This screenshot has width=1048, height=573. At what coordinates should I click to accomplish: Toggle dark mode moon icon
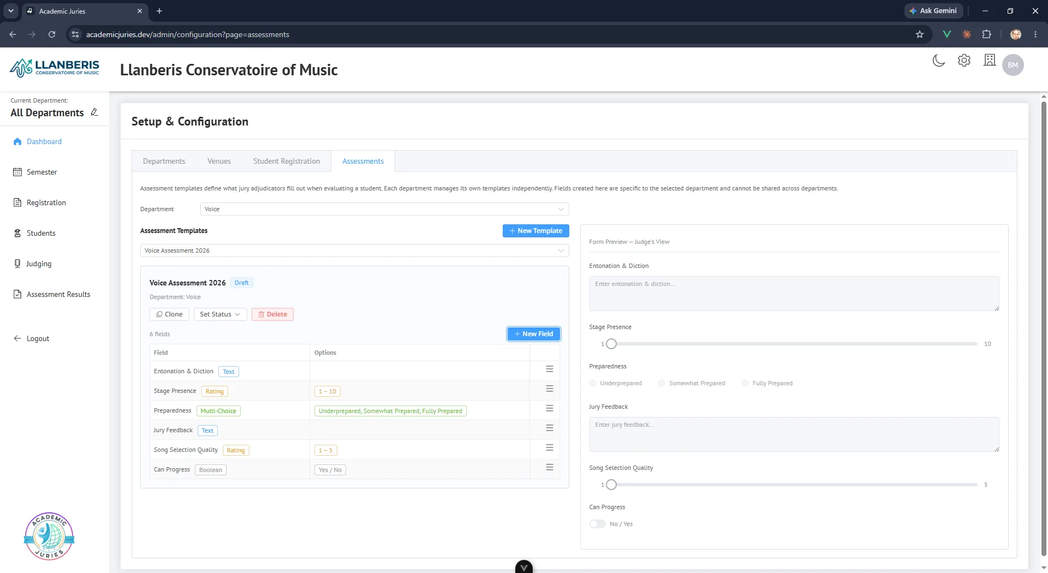939,61
